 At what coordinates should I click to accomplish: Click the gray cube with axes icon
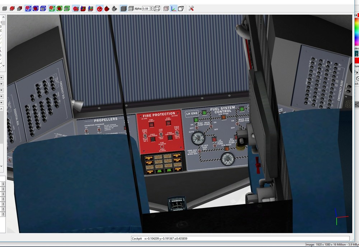(91, 9)
